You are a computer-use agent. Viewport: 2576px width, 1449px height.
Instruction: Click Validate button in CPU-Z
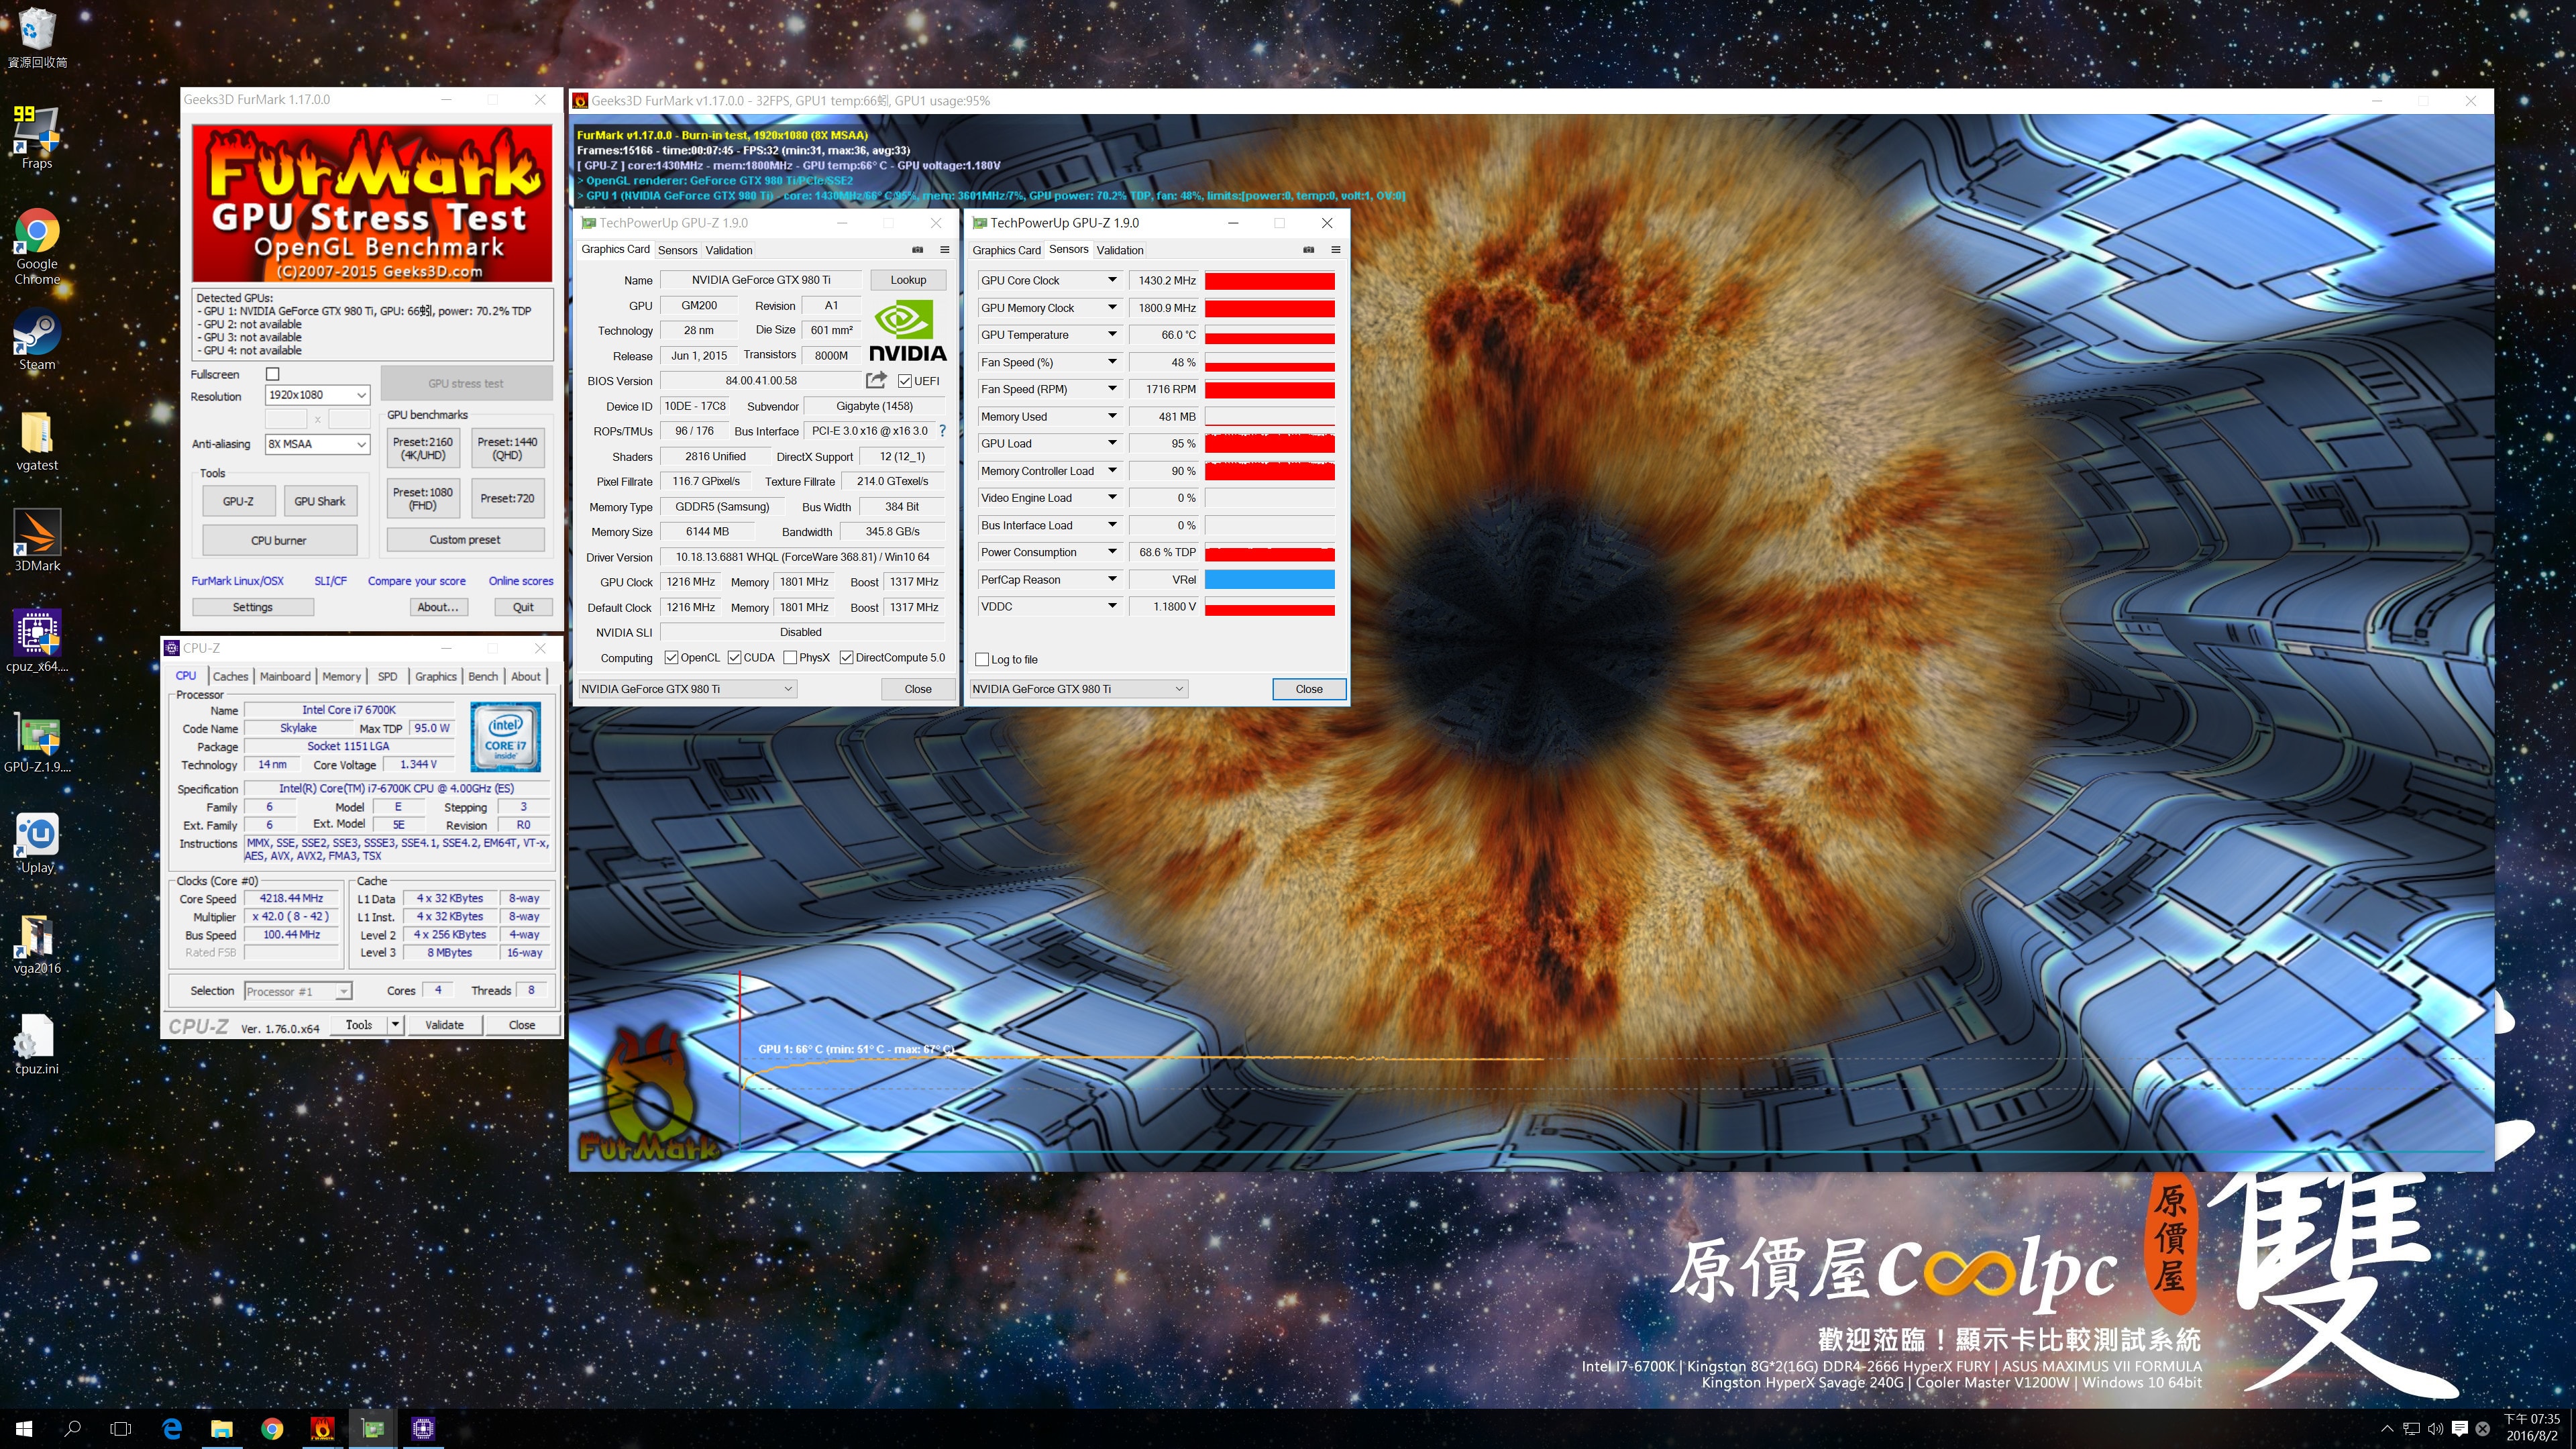click(444, 1024)
